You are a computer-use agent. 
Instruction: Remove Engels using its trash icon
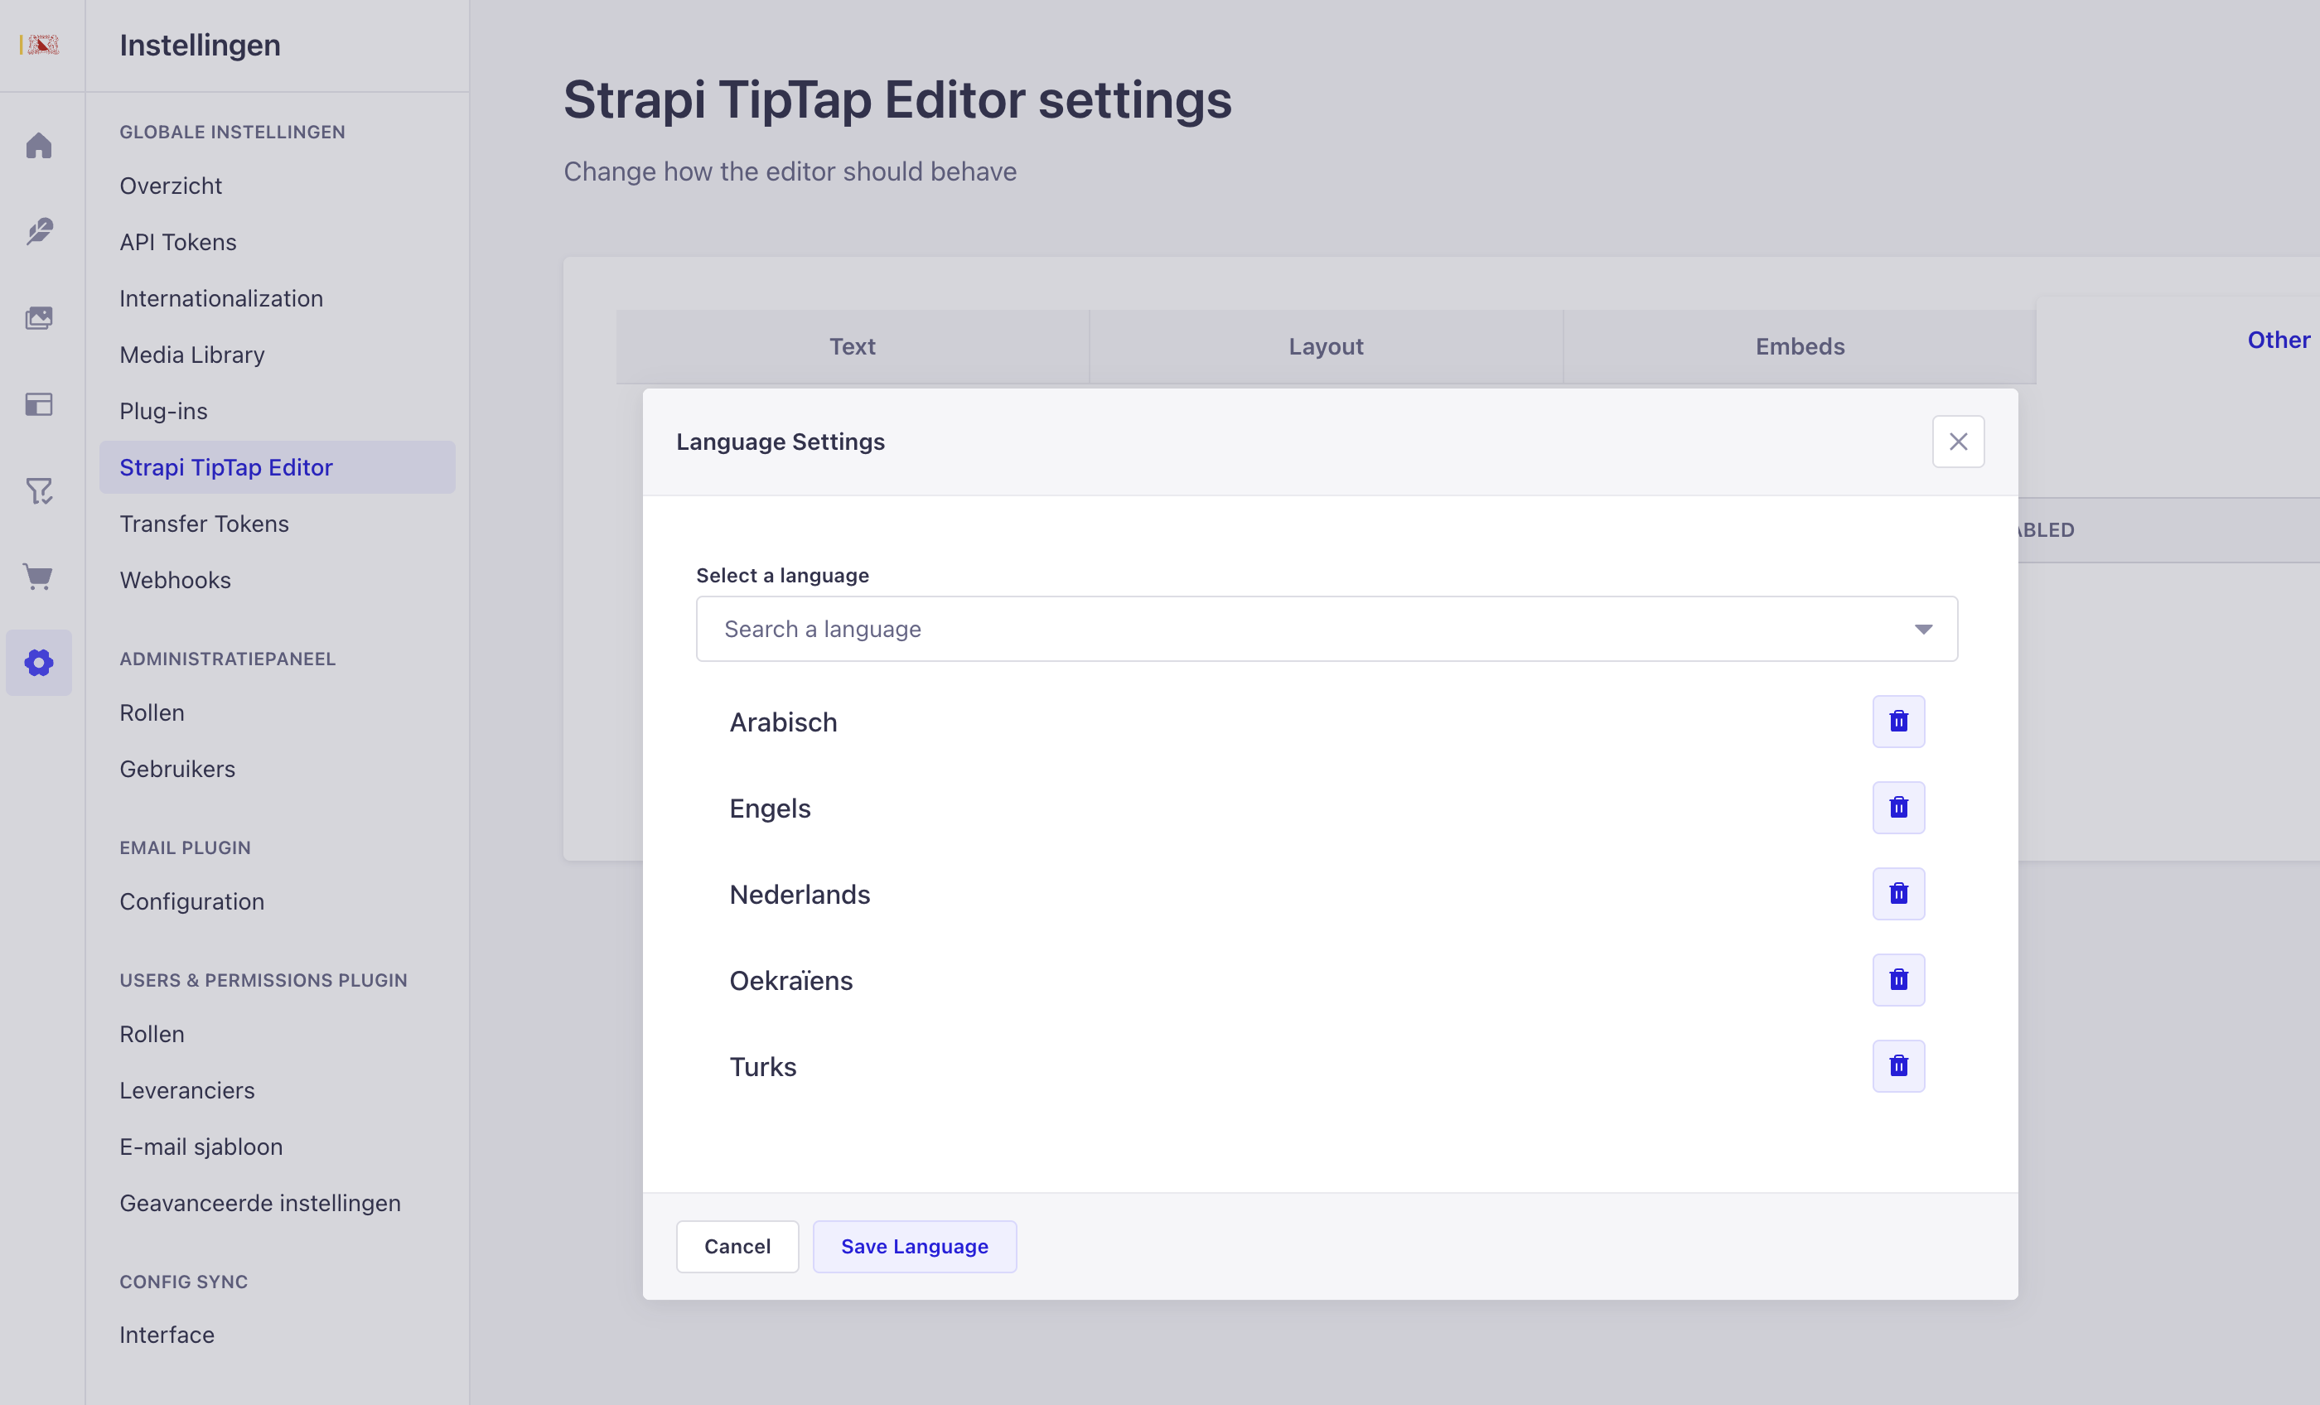pos(1898,808)
